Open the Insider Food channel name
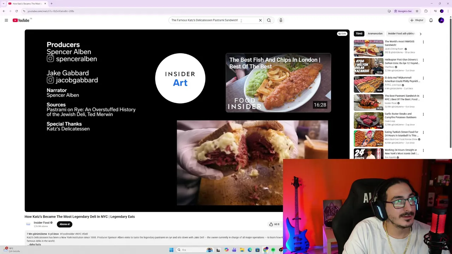Screen dimensions: 452x254 pyautogui.click(x=42, y=223)
